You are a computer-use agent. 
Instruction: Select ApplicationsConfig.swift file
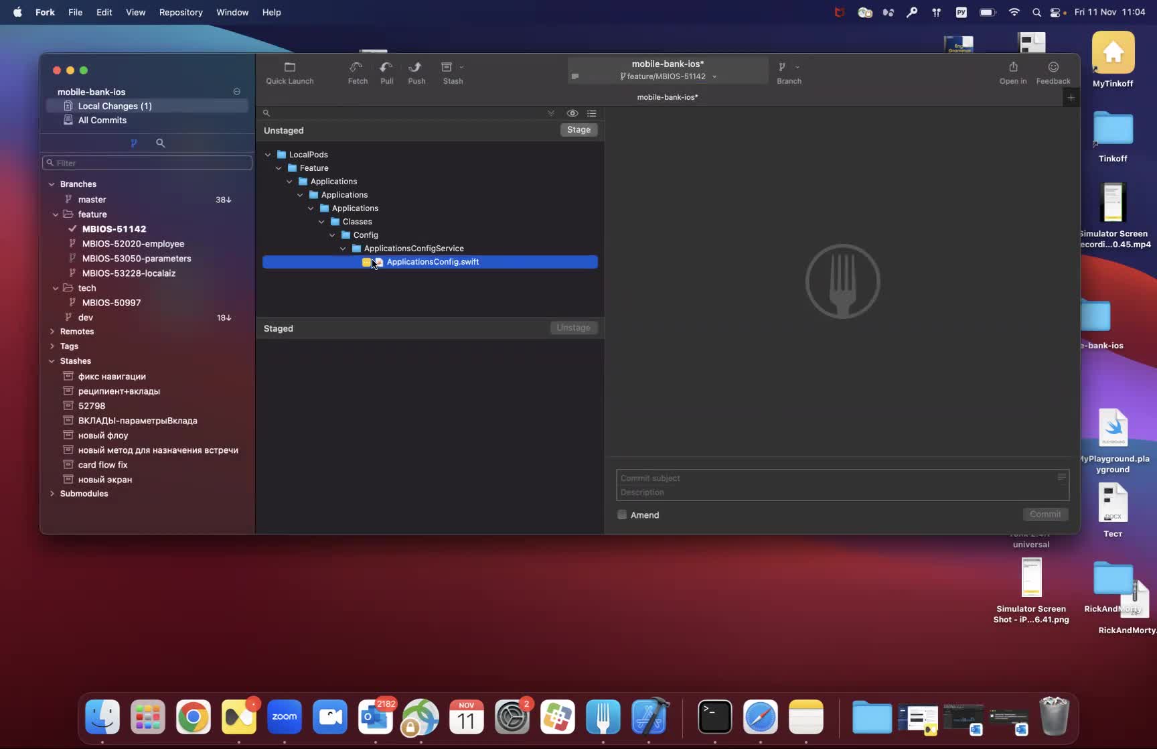tap(430, 262)
